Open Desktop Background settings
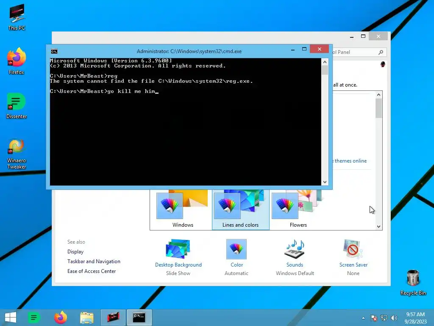Image resolution: width=434 pixels, height=326 pixels. coord(178,257)
